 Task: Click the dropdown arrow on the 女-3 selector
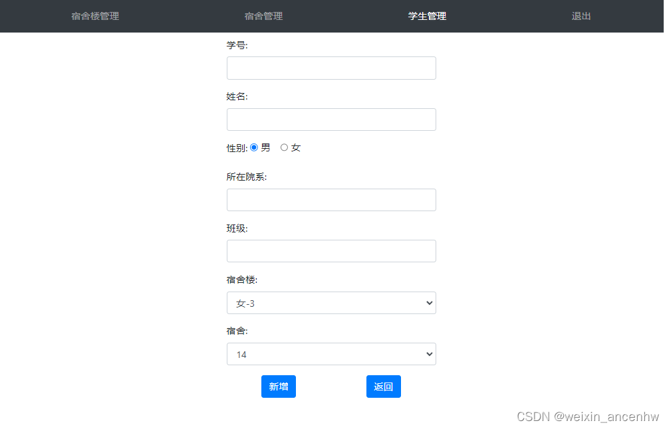click(429, 302)
